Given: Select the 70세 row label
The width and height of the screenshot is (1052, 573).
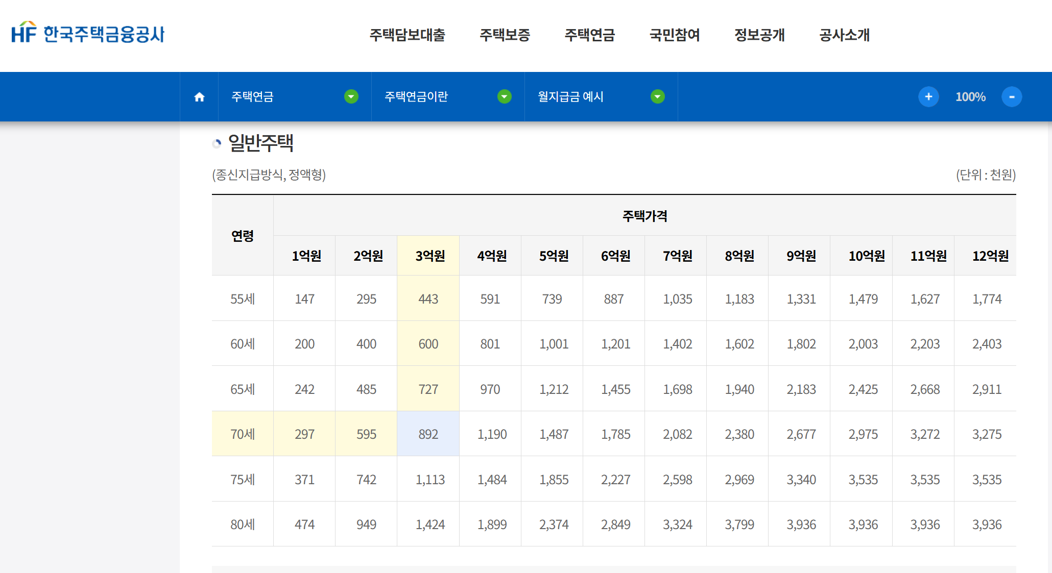Looking at the screenshot, I should [243, 434].
